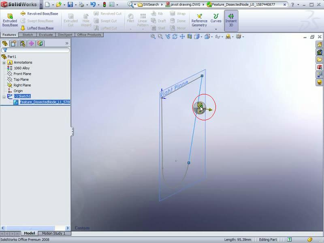Open the Model tab at bottom
The height and width of the screenshot is (243, 324).
[x=29, y=233]
